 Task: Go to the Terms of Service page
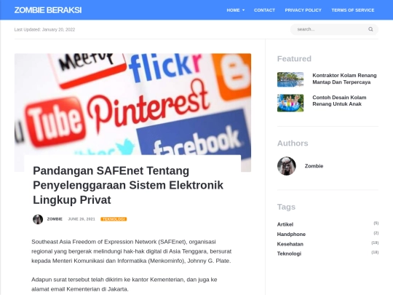click(353, 10)
